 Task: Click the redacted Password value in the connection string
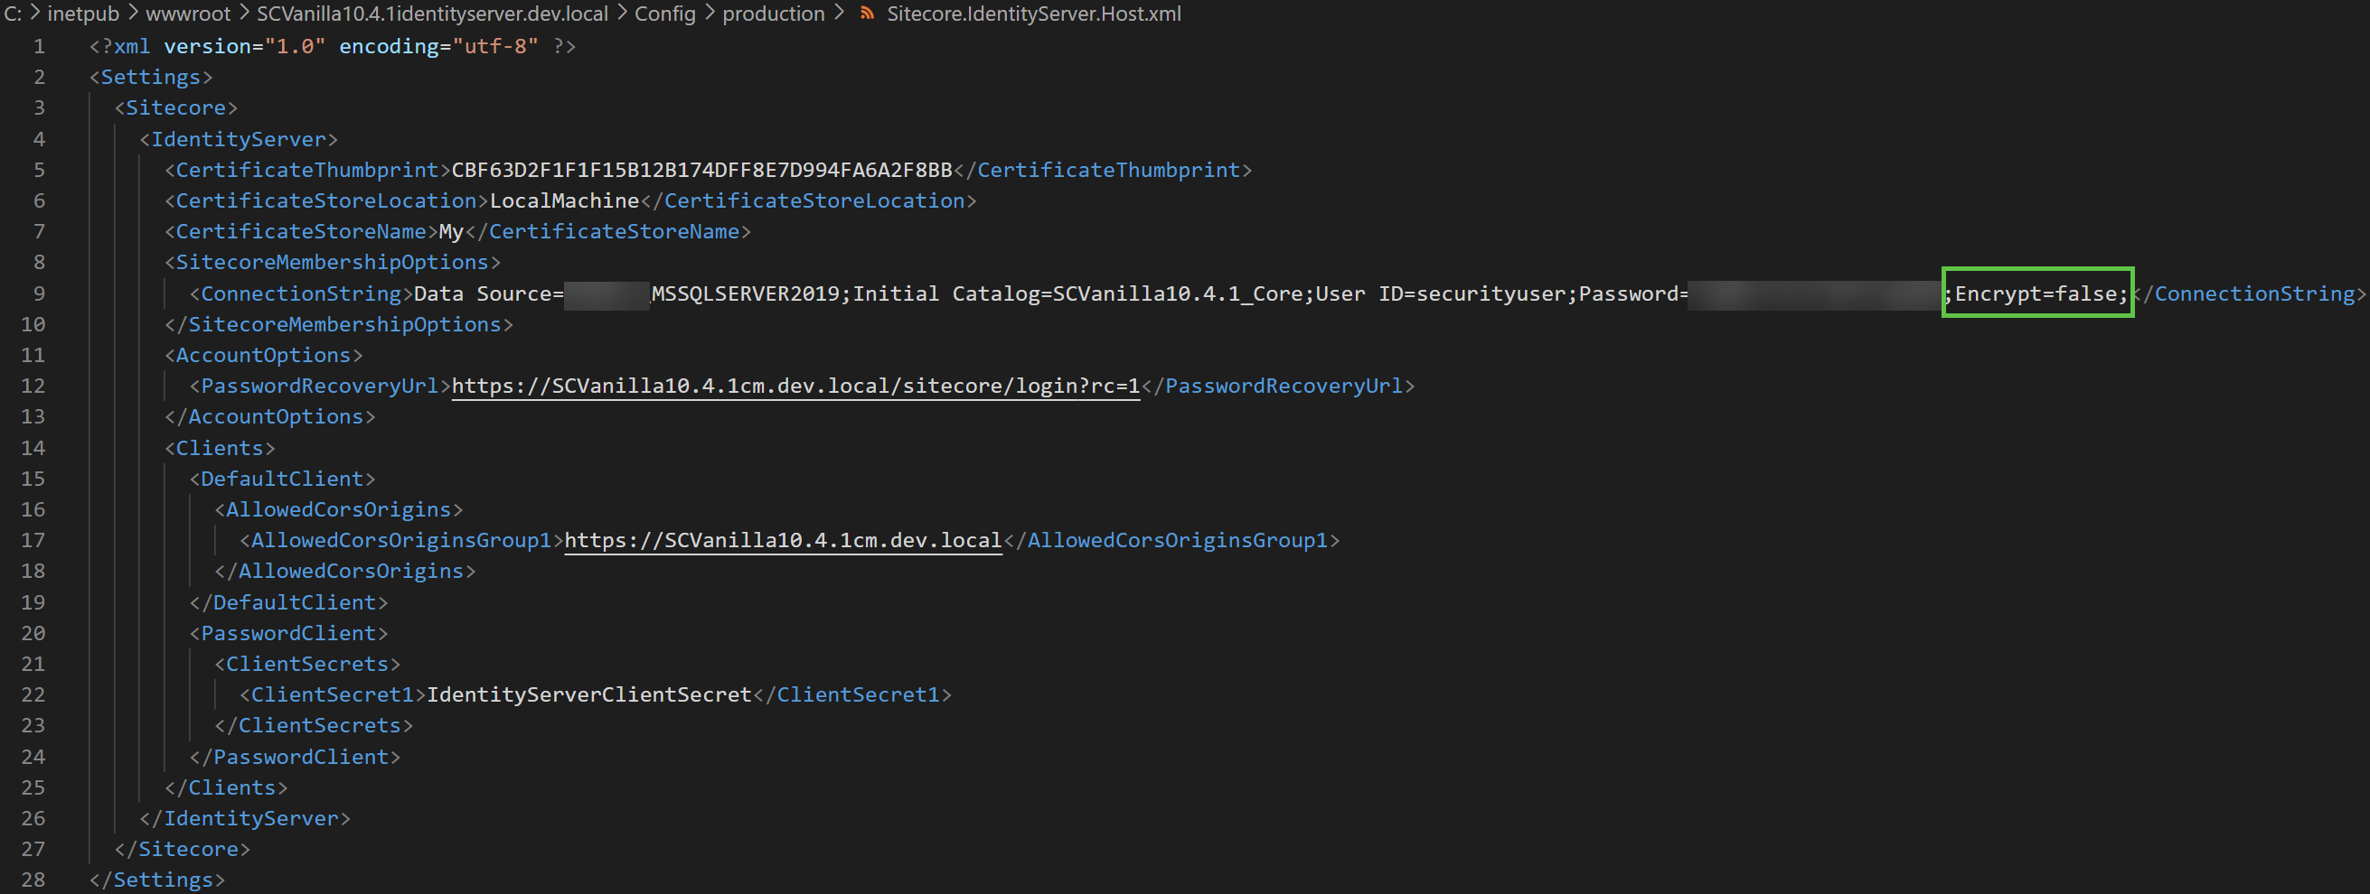tap(1817, 294)
